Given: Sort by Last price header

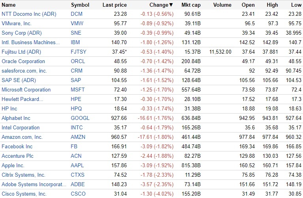Looking at the screenshot, I should coord(115,5).
